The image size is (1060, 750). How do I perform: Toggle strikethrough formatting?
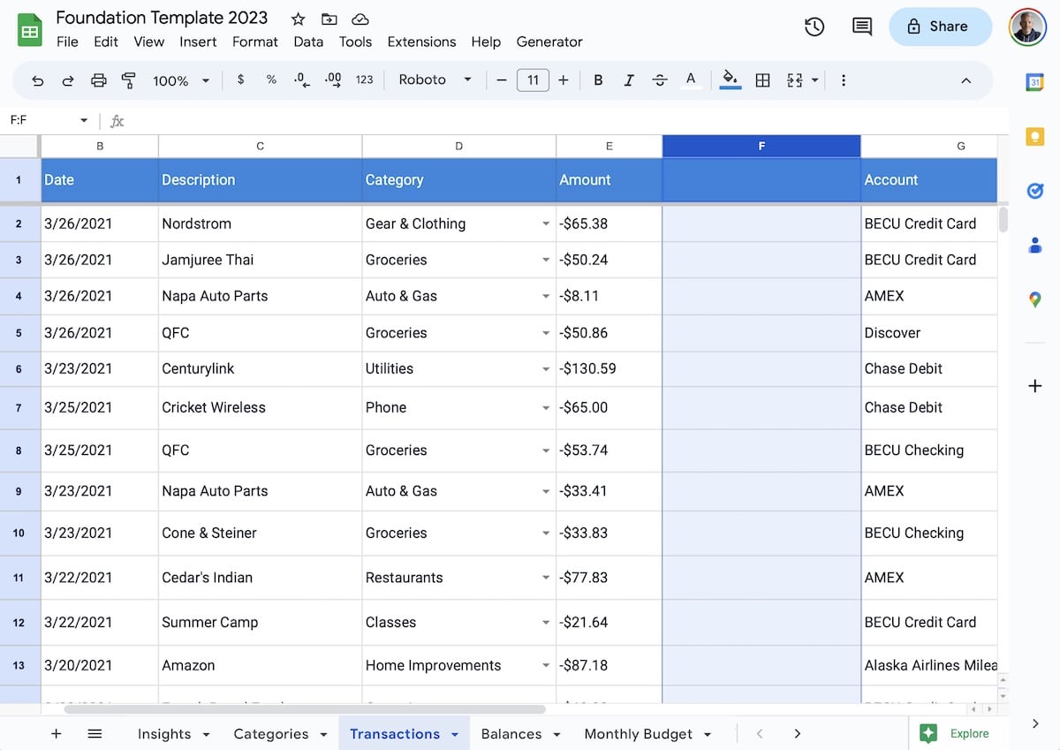tap(659, 80)
